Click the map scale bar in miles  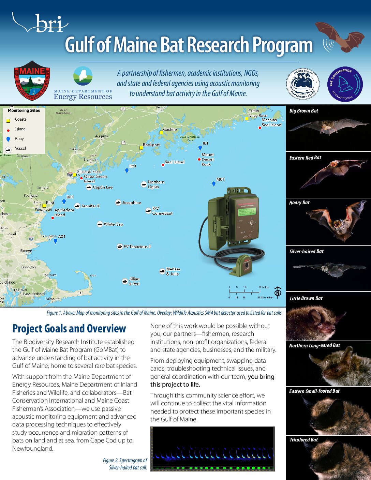coord(249,289)
